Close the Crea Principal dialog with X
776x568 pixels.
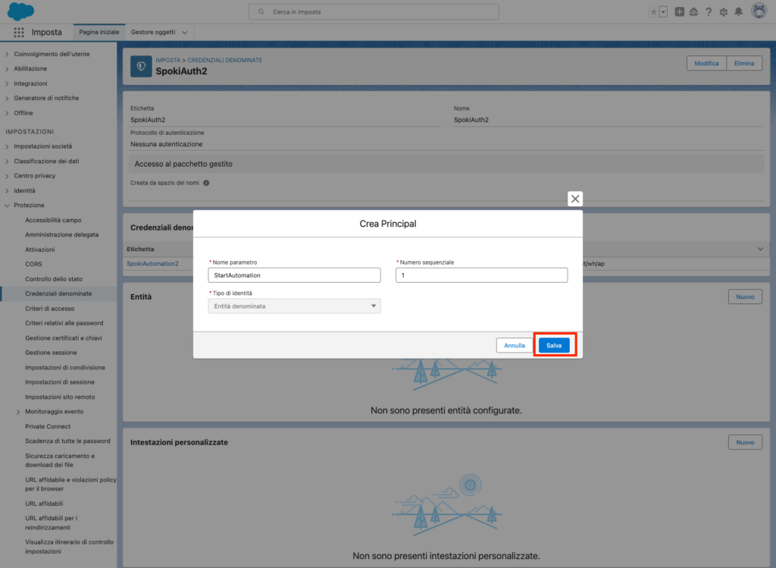575,199
